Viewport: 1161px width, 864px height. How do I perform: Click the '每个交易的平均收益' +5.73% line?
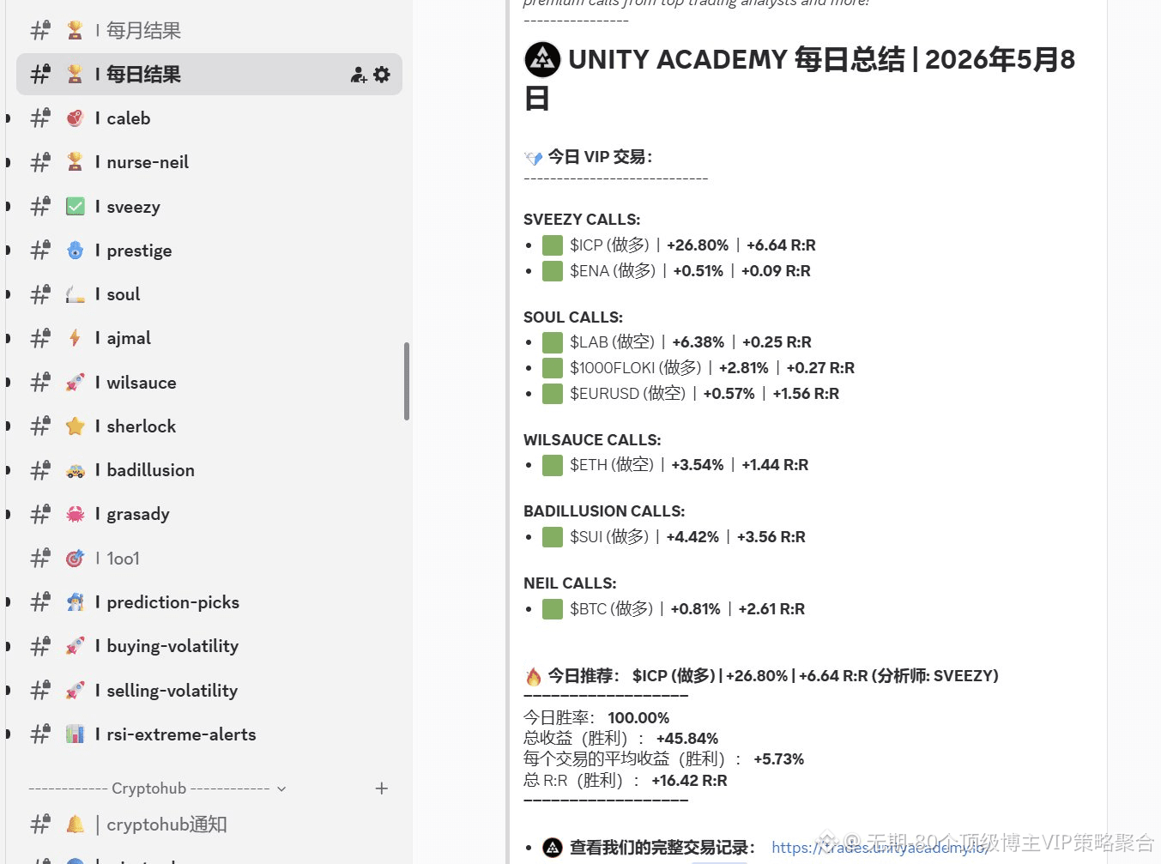tap(664, 759)
